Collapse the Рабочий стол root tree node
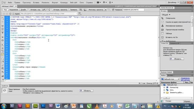The image size is (194, 109). [x=162, y=85]
